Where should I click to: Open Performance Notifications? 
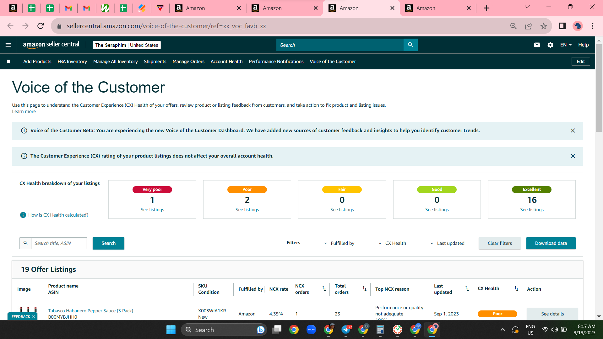tap(276, 62)
